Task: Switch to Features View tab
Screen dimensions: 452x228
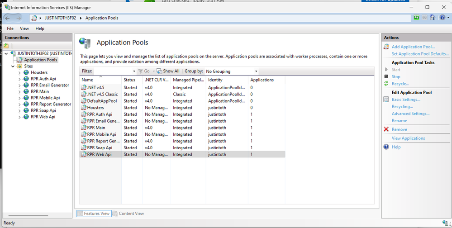Action: (94, 214)
